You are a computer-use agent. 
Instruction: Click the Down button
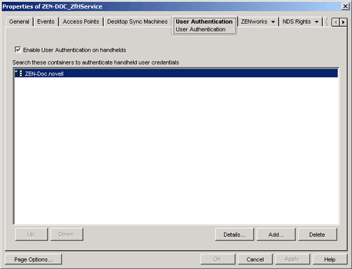(x=67, y=234)
